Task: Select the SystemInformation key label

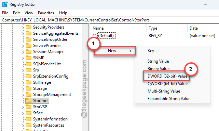Action: point(50,119)
